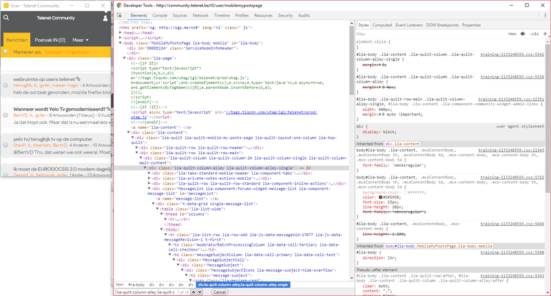This screenshot has width=551, height=296.
Task: Open the training css:12351 source link
Action: click(x=511, y=99)
